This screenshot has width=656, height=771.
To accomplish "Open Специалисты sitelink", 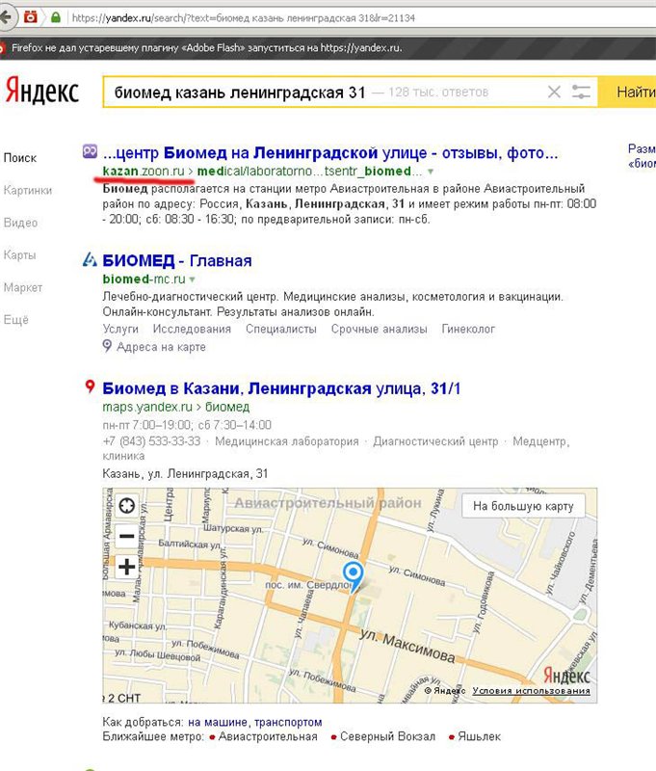I will 281,329.
